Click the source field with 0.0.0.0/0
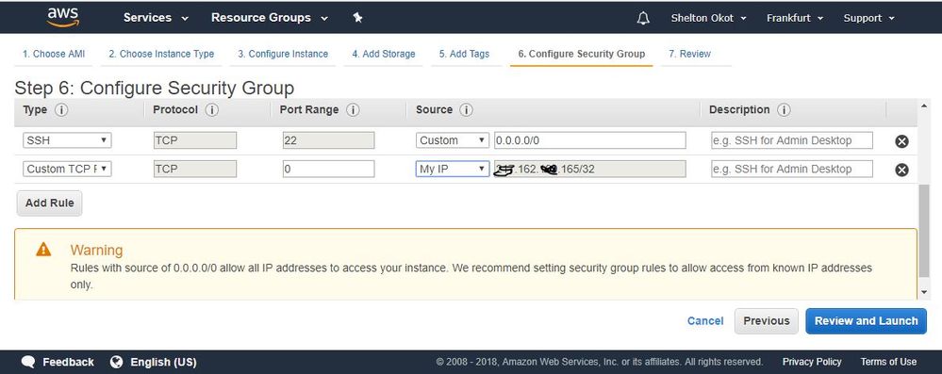This screenshot has width=942, height=374. [590, 140]
